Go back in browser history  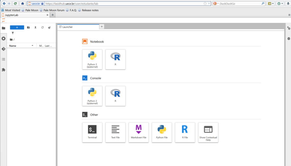click(4, 3)
